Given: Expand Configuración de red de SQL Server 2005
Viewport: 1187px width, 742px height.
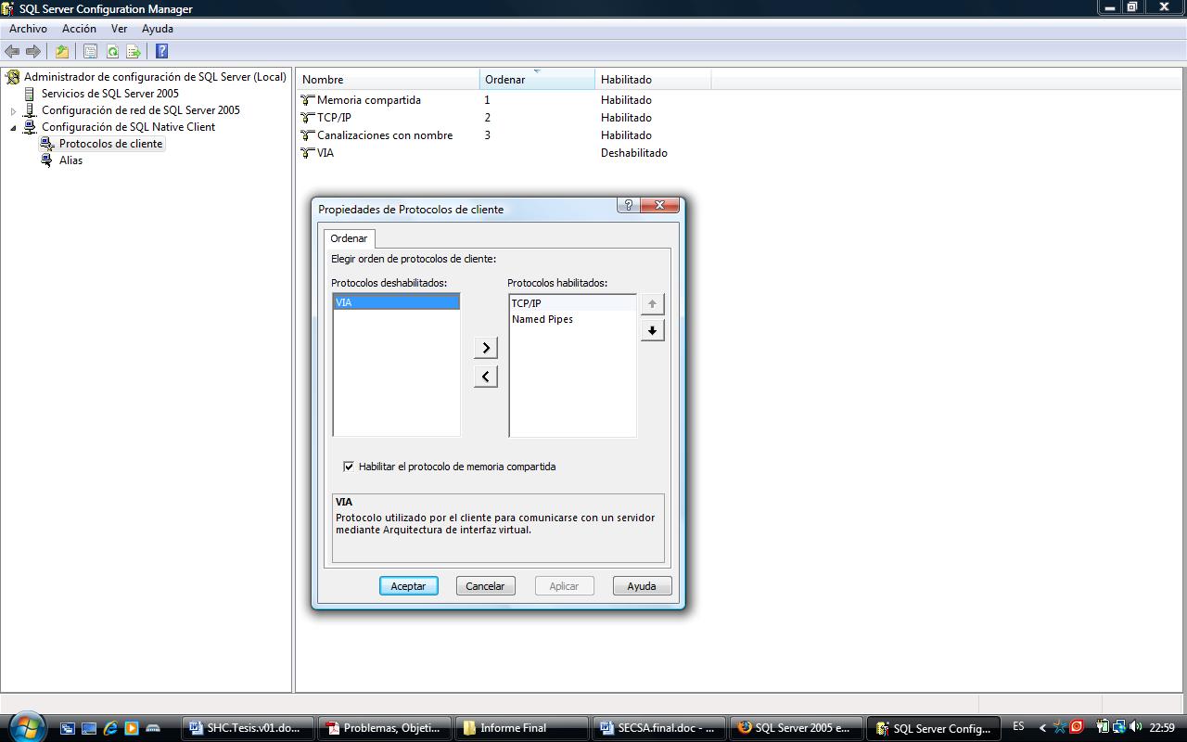Looking at the screenshot, I should [x=13, y=111].
